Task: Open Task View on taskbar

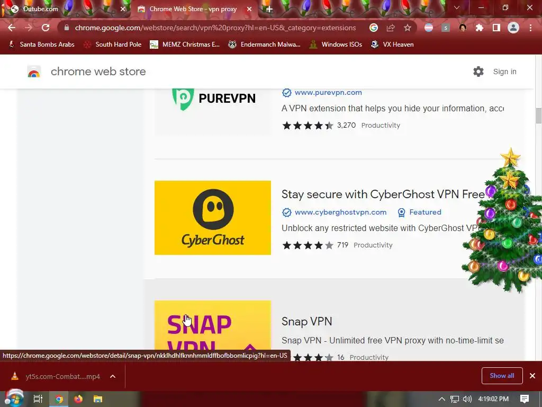Action: click(x=38, y=399)
